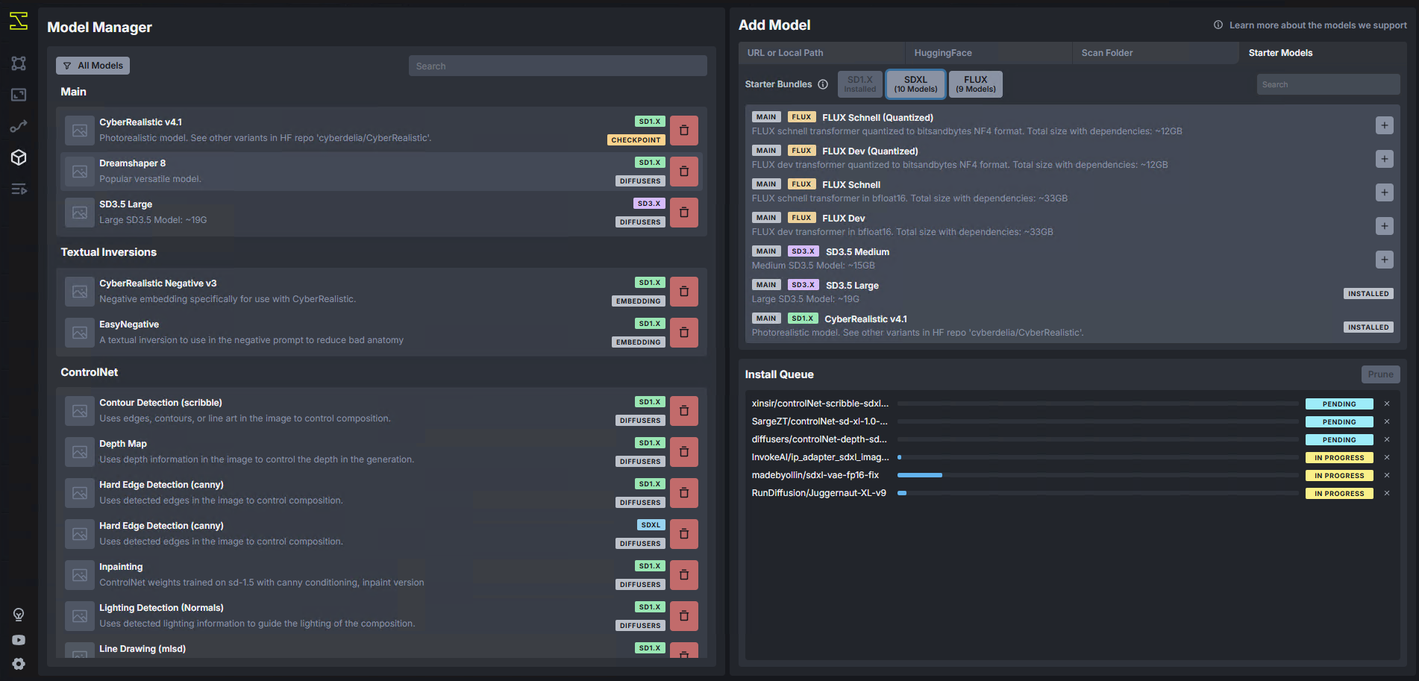
Task: Click the ControlNet section heading
Action: coord(90,372)
